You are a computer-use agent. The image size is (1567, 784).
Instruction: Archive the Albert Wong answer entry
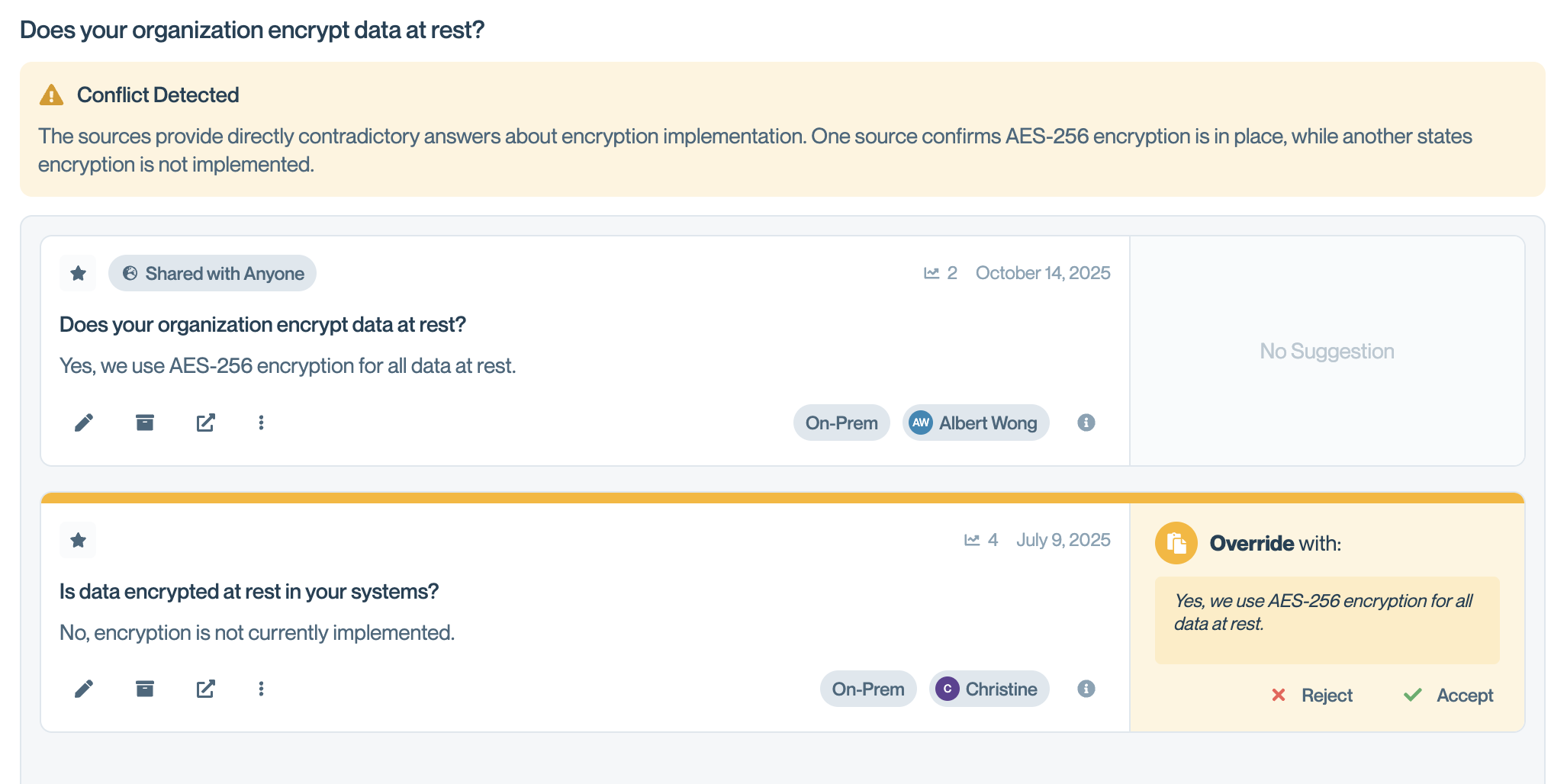[x=145, y=423]
